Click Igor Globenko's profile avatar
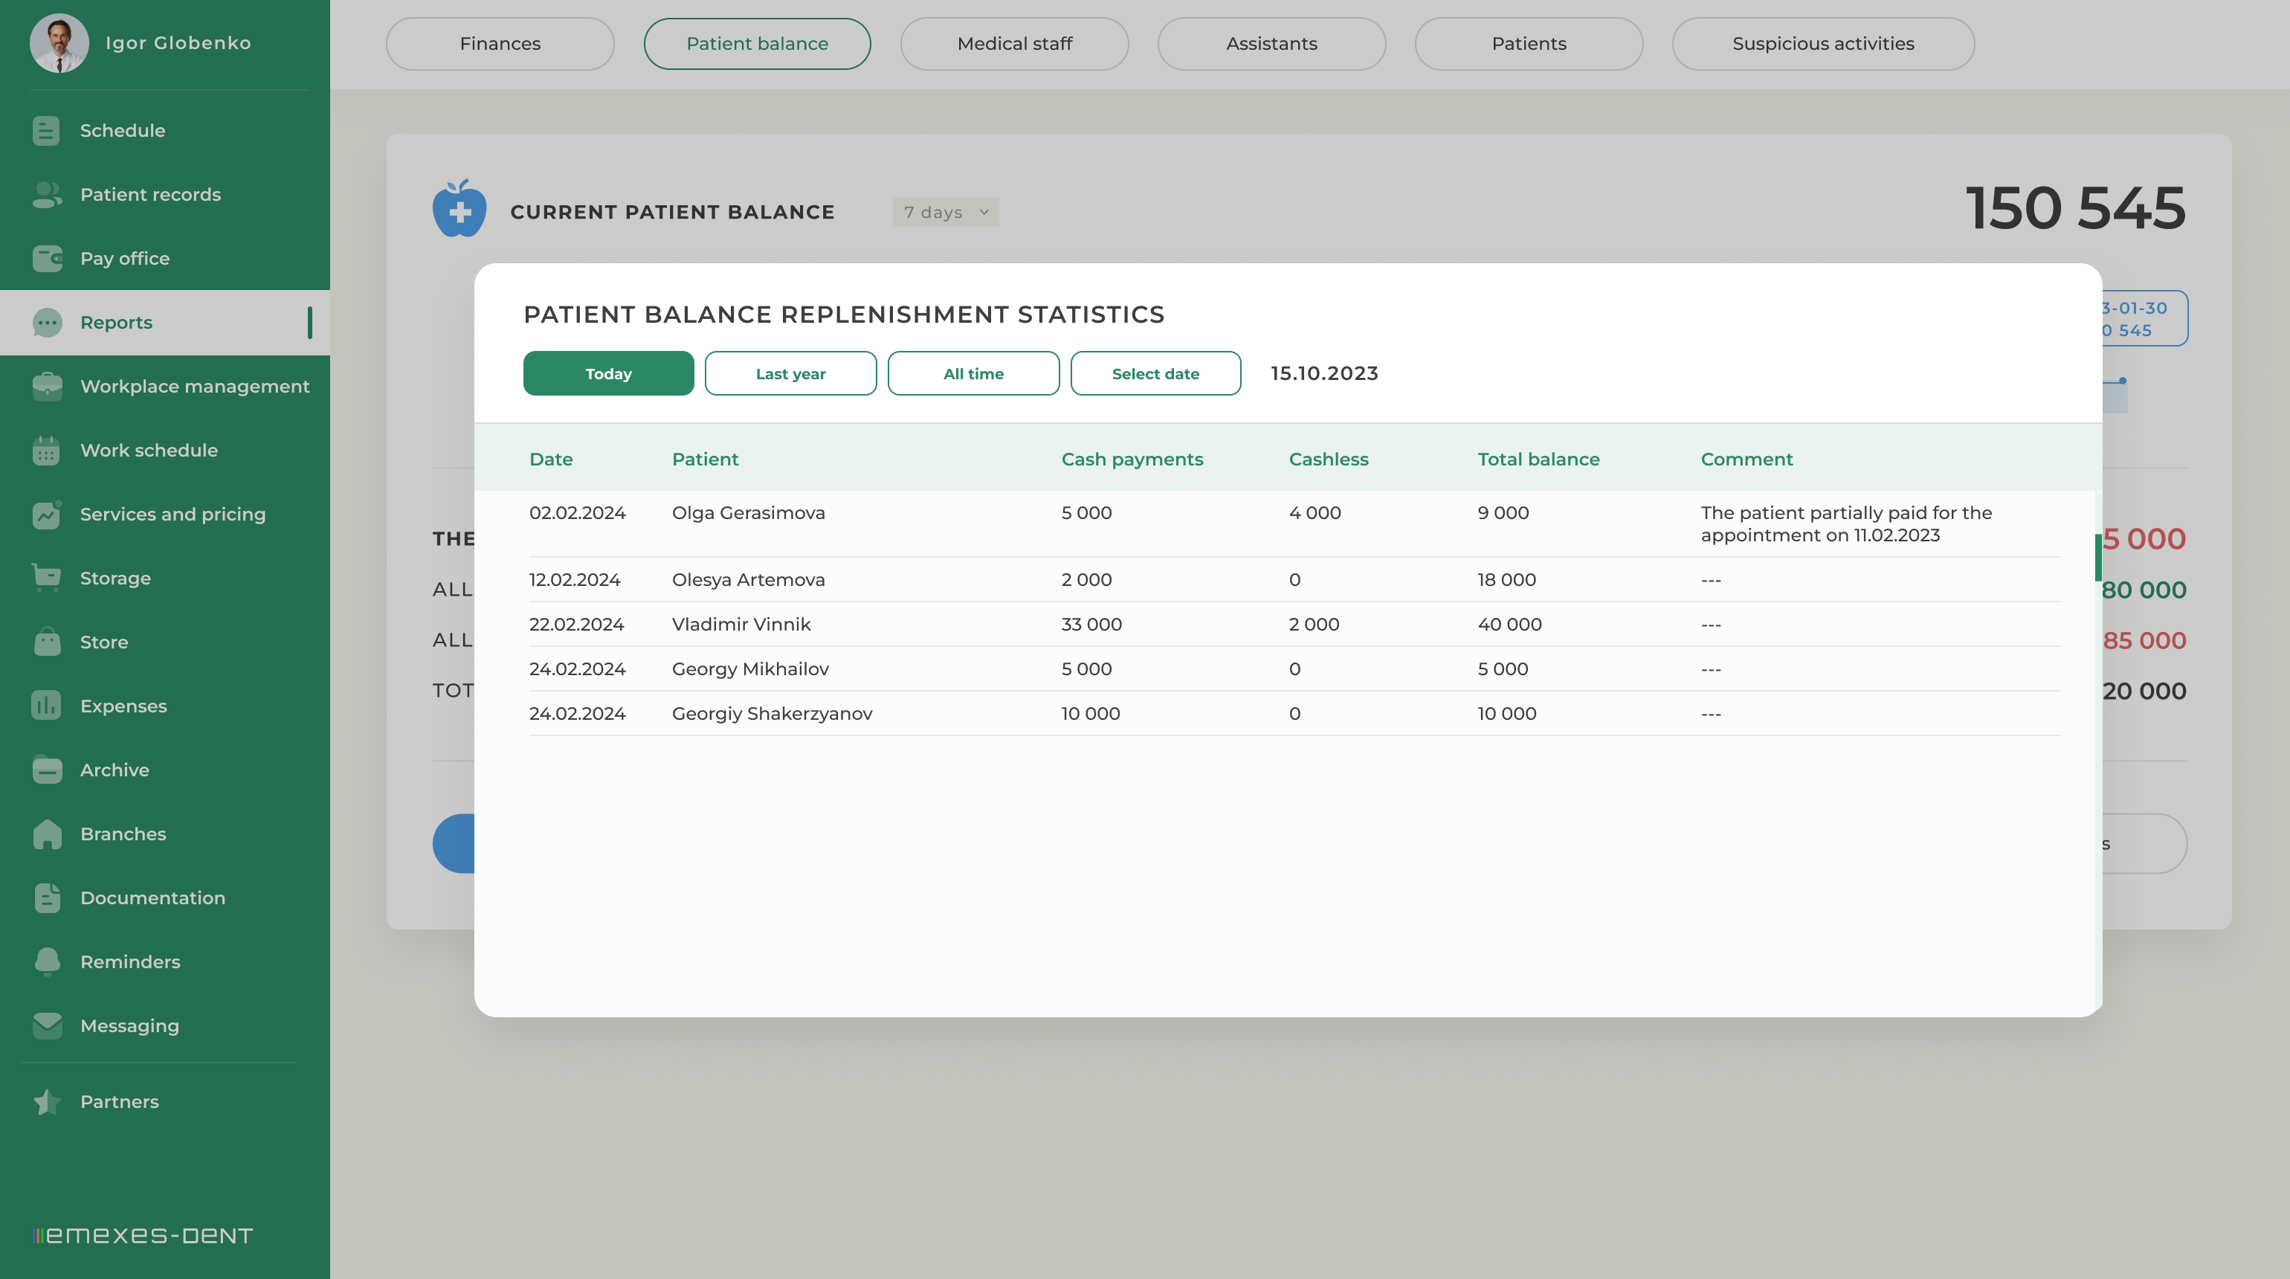Screen dimensions: 2290x1279 (59, 42)
